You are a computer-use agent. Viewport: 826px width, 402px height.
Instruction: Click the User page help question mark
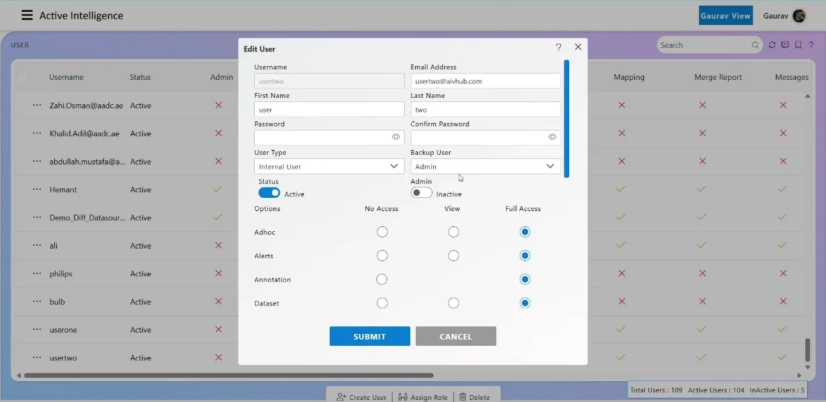(811, 45)
